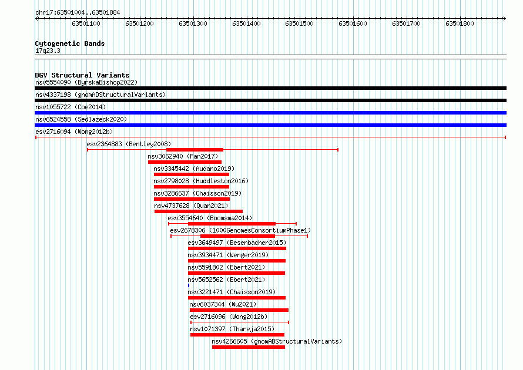Click the right arrowhead of the ruler
Viewport: 523px width, 370px height.
coord(505,19)
